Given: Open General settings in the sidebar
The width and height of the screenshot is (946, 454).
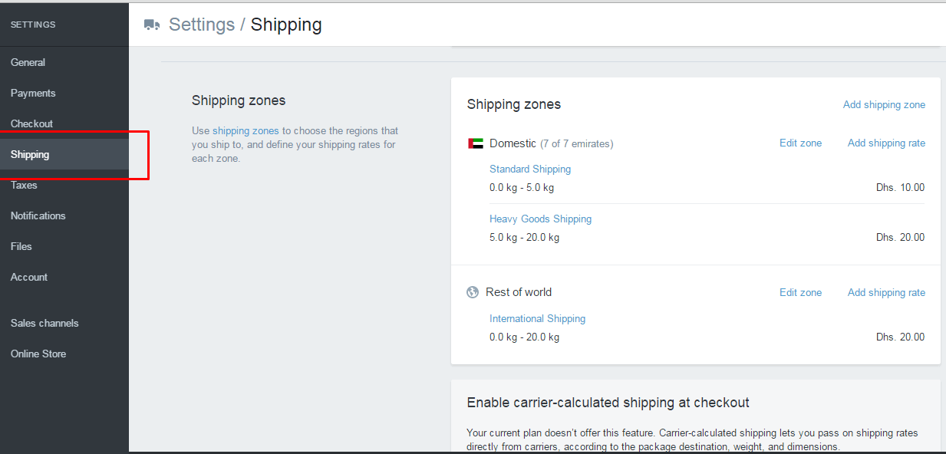Looking at the screenshot, I should click(28, 62).
